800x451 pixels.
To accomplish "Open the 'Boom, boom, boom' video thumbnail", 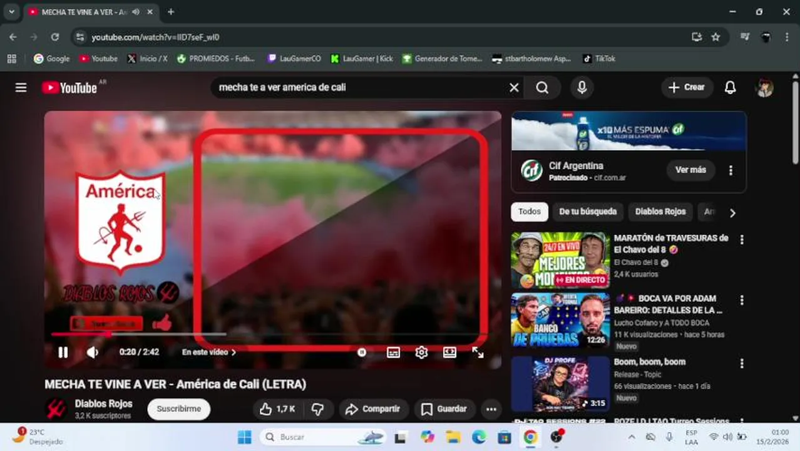I will pos(560,383).
